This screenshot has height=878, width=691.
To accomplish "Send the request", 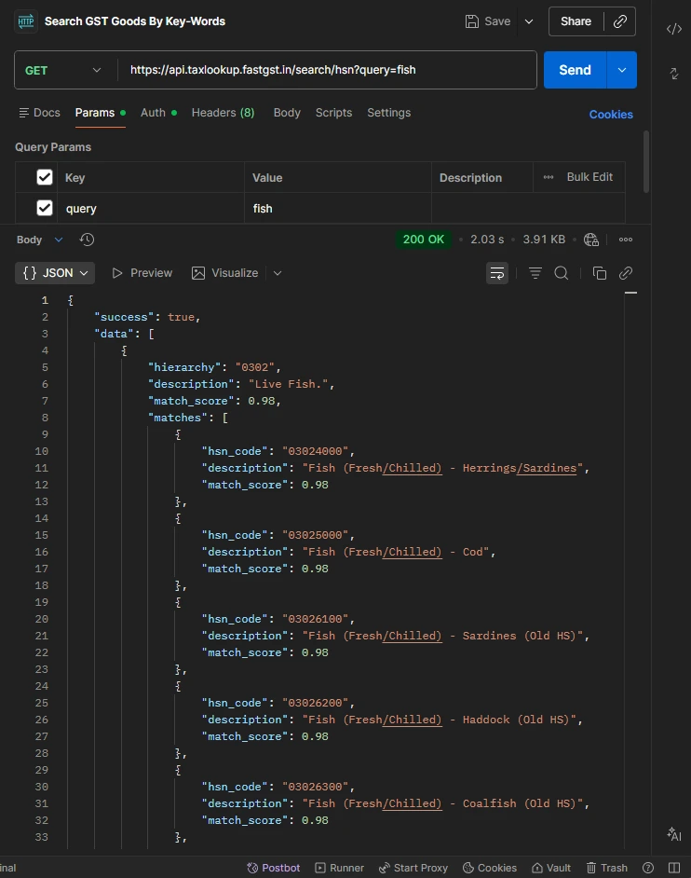I will pyautogui.click(x=575, y=70).
